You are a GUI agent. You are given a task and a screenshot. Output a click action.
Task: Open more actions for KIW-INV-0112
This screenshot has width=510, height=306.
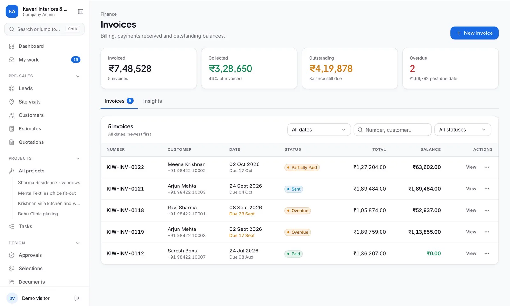[487, 253]
